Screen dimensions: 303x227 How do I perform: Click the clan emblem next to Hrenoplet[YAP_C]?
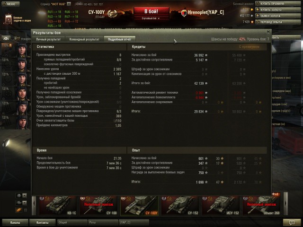point(184,13)
